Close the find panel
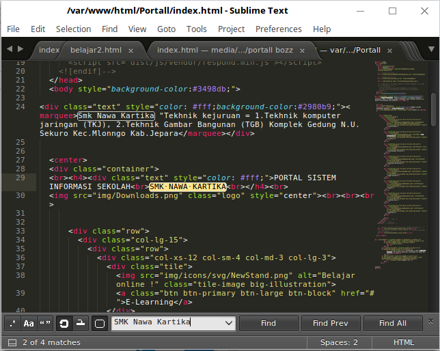Image resolution: width=440 pixels, height=351 pixels. (x=430, y=321)
